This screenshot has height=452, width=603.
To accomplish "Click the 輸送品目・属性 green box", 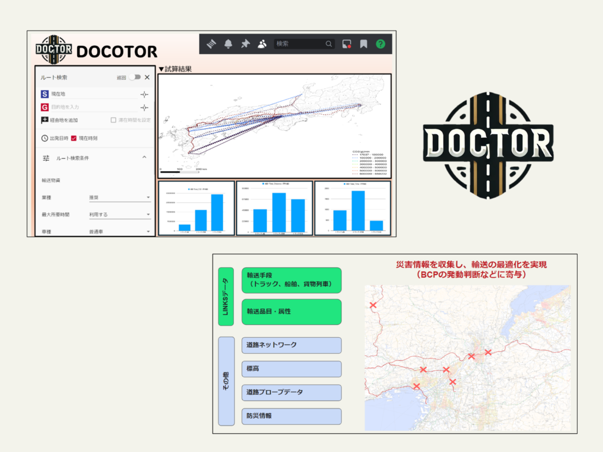I will (x=291, y=312).
